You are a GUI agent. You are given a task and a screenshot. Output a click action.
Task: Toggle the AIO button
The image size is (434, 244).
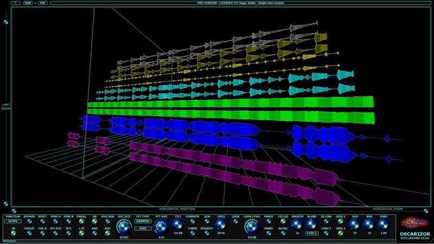(x=107, y=233)
